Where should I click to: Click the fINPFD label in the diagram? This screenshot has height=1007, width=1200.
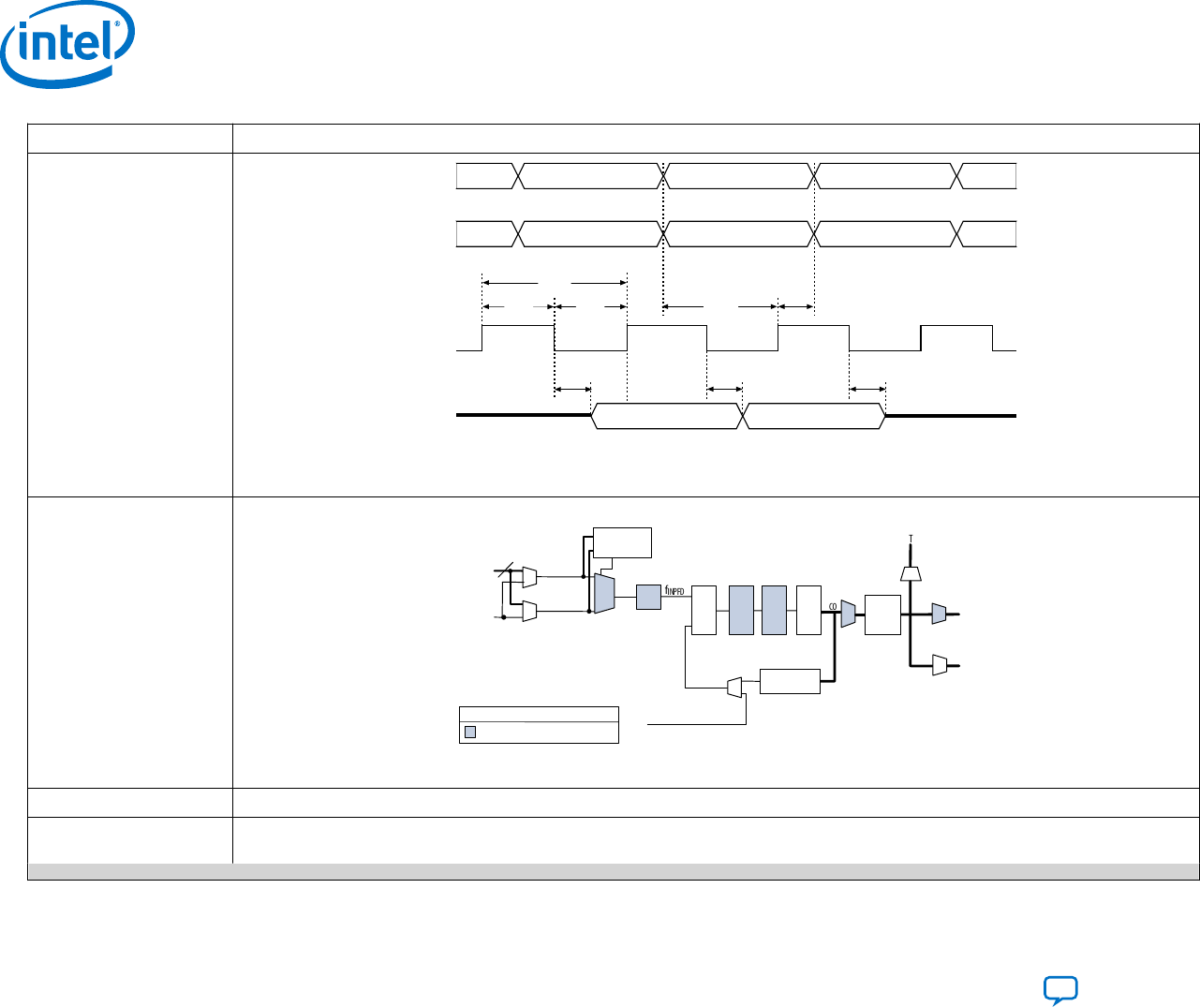tap(675, 591)
